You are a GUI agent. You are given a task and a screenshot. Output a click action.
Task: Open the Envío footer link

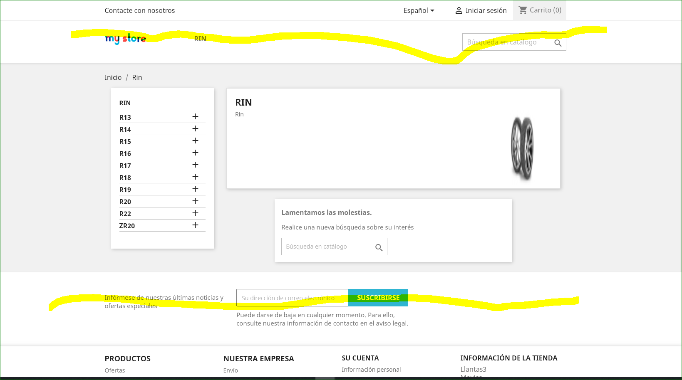[231, 370]
